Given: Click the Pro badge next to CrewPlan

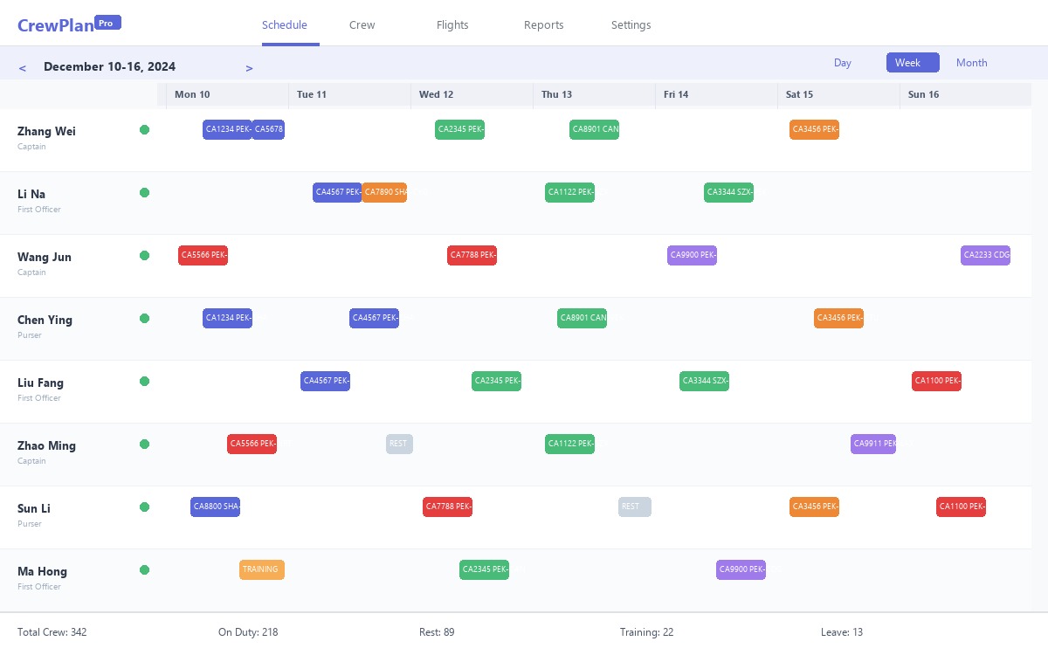Looking at the screenshot, I should coord(106,23).
